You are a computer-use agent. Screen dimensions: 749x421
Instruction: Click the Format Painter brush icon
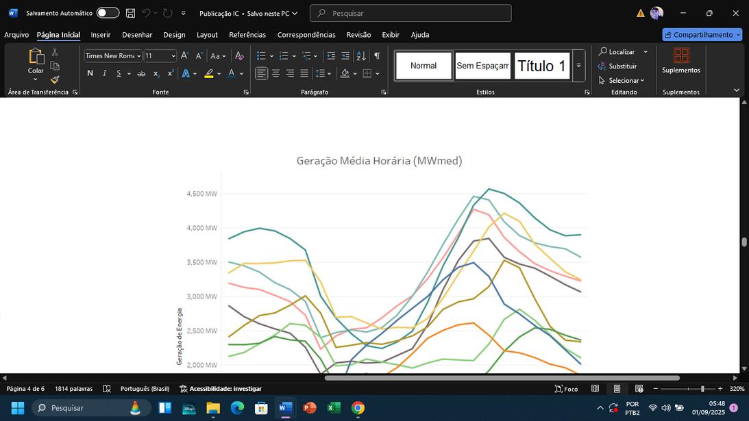click(55, 79)
